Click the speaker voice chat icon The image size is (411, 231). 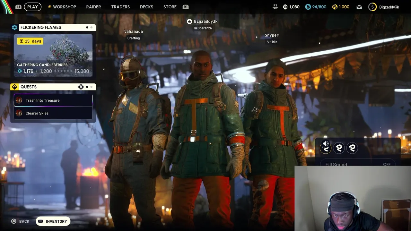326,144
